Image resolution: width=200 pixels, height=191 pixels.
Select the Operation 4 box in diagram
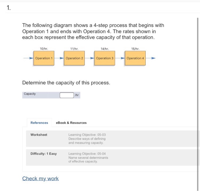pyautogui.click(x=135, y=58)
